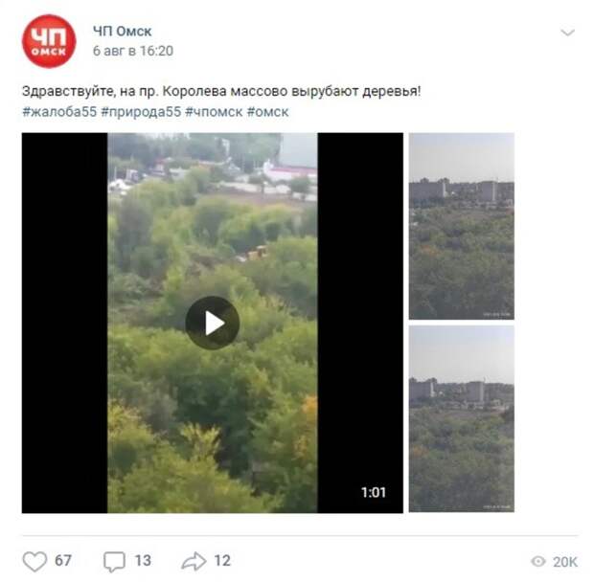
Task: Open hashtag #омск
Action: (x=268, y=112)
